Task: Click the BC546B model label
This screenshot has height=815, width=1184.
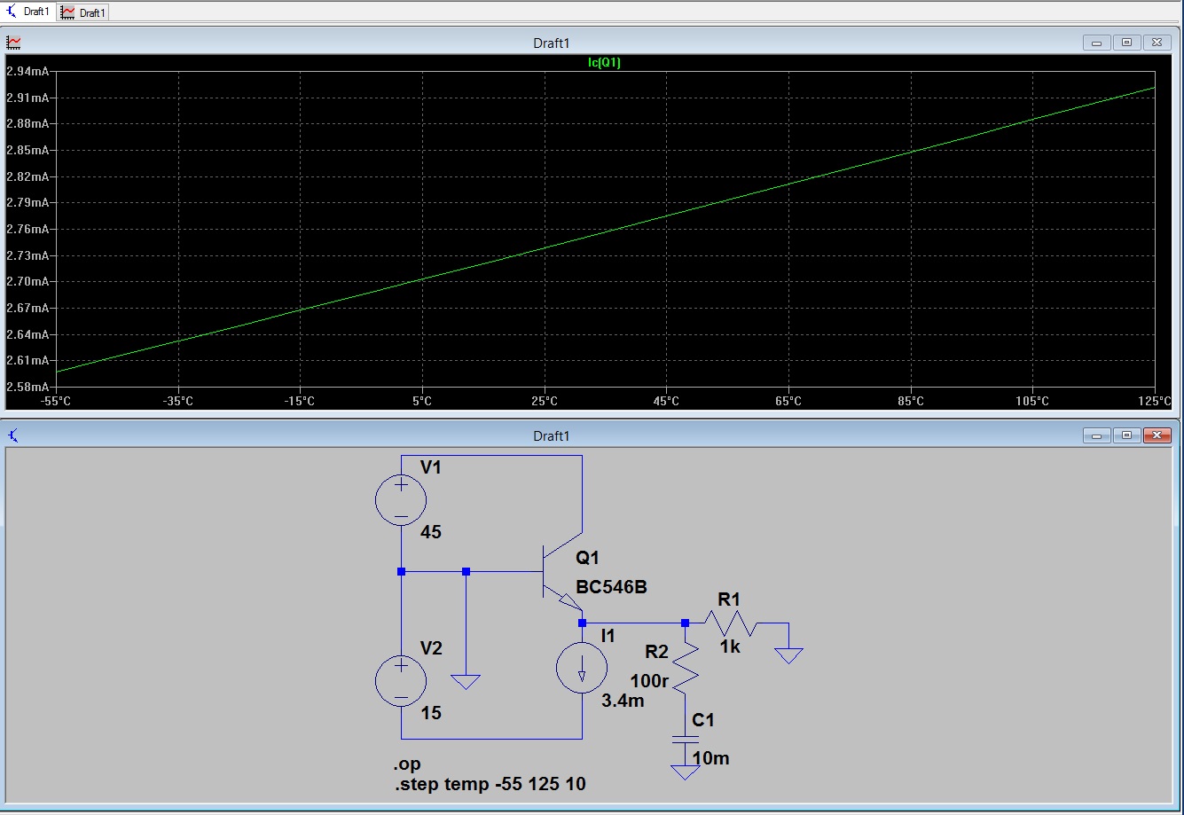Action: (611, 587)
